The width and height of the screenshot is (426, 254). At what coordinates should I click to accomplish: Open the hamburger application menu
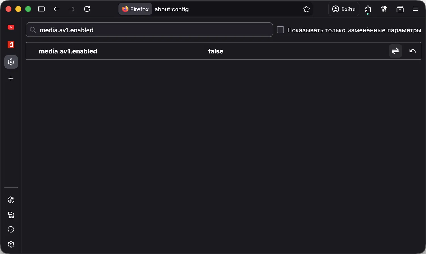(x=415, y=9)
